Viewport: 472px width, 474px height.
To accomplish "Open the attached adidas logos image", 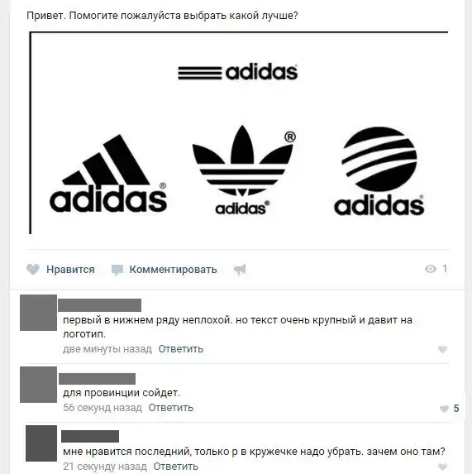I will pos(239,133).
